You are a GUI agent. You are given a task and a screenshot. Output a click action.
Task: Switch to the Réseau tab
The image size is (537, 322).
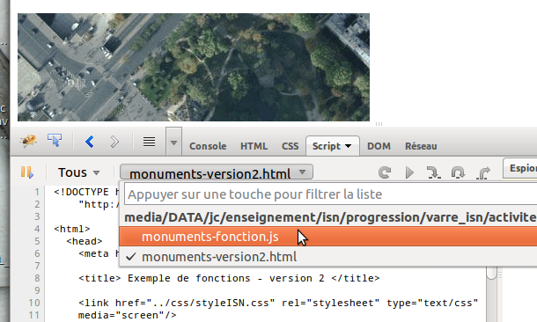(421, 146)
